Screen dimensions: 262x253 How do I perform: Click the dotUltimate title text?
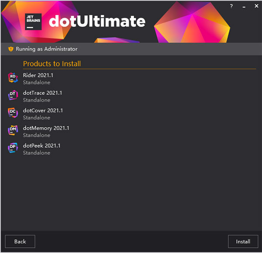97,21
